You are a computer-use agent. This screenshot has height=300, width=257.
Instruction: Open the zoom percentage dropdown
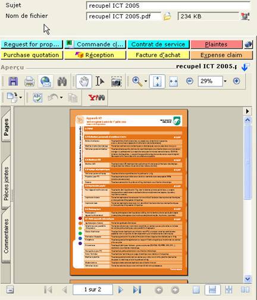click(225, 81)
